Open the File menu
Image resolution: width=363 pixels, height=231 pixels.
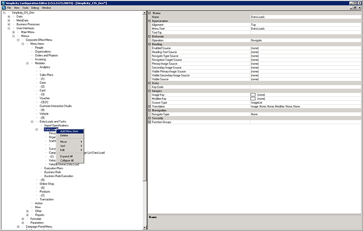click(x=9, y=8)
